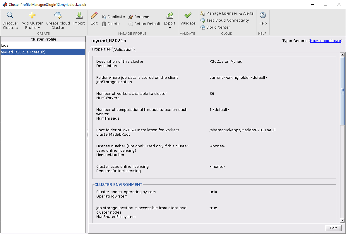Validate the cluster with the green check icon
The width and height of the screenshot is (346, 234).
(x=188, y=15)
